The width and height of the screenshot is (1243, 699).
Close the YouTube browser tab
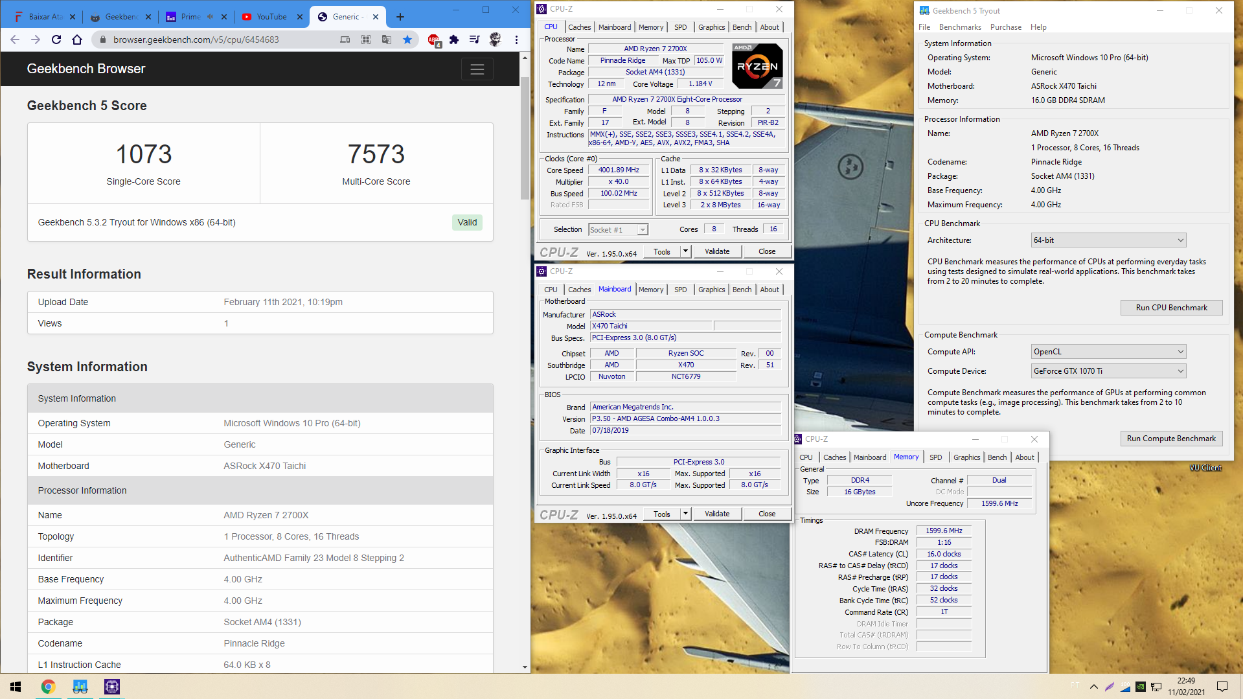[300, 17]
